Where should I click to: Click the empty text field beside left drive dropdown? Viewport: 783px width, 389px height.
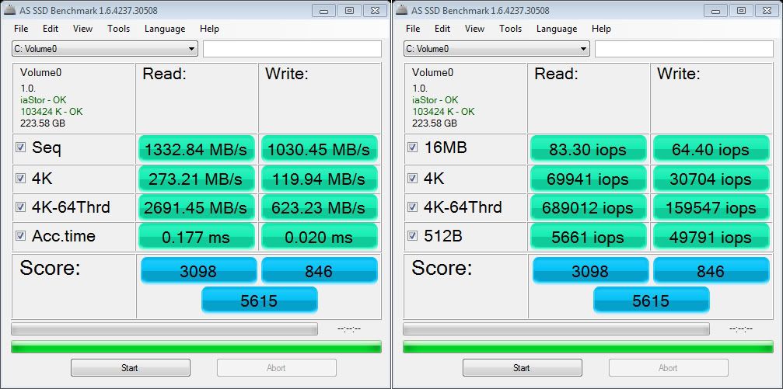click(x=292, y=49)
